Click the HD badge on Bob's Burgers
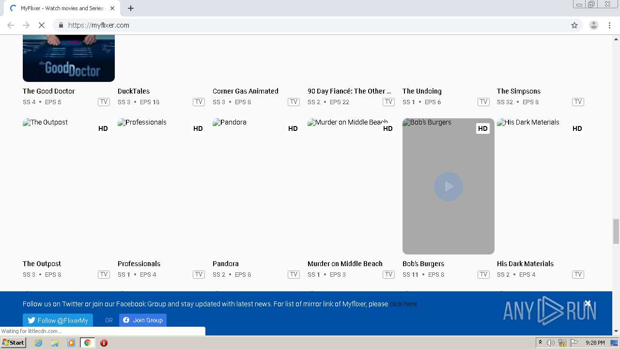 (483, 128)
